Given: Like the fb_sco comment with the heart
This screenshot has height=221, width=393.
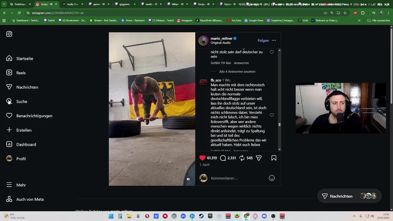Looking at the screenshot, I should click(272, 115).
